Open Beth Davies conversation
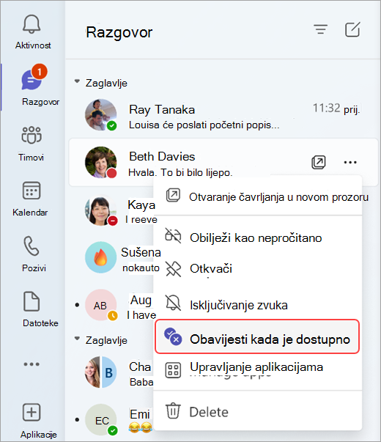This screenshot has width=381, height=442. click(223, 163)
